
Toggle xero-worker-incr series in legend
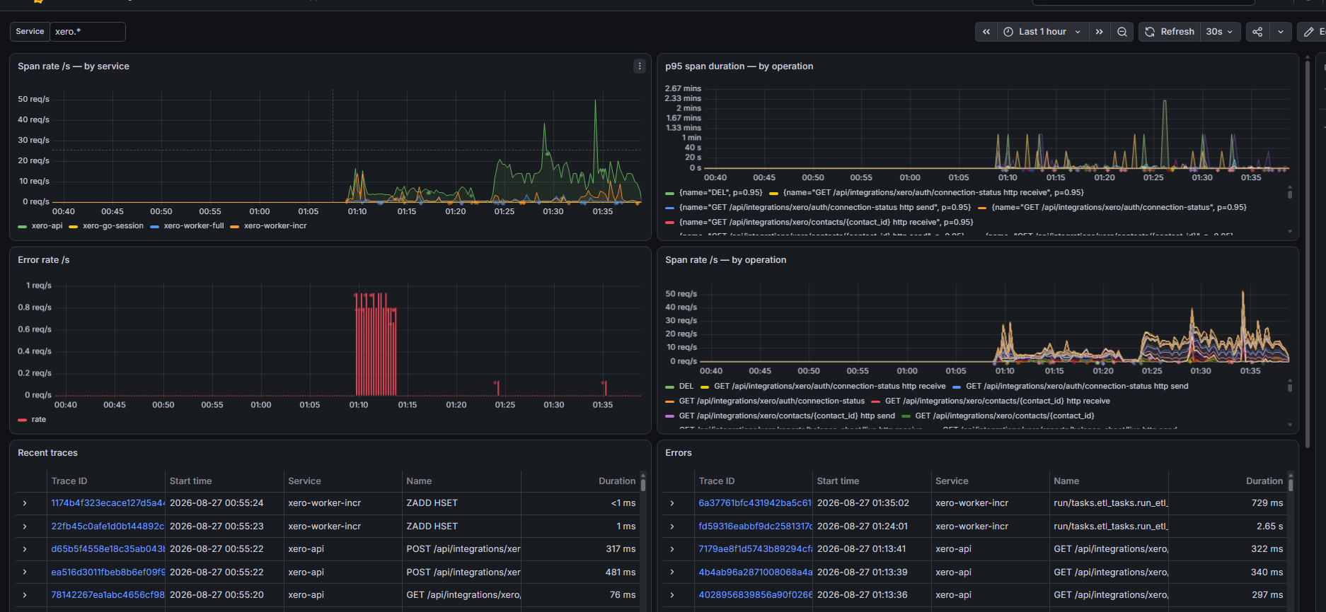pos(275,226)
